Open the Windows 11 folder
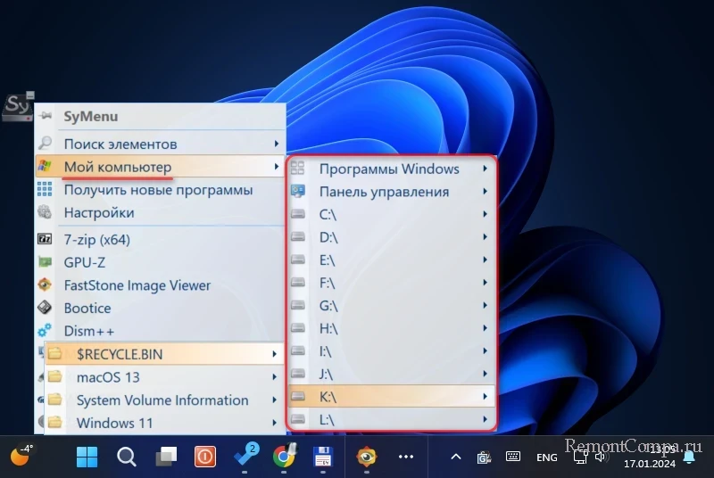This screenshot has width=714, height=478. (114, 423)
